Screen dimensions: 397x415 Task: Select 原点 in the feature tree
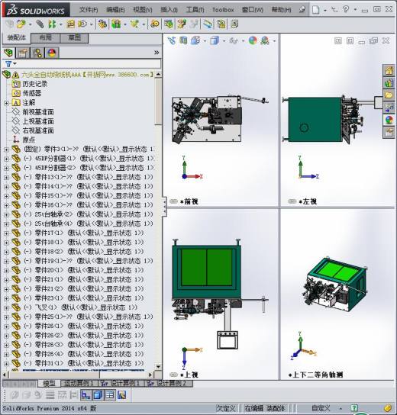(x=28, y=140)
